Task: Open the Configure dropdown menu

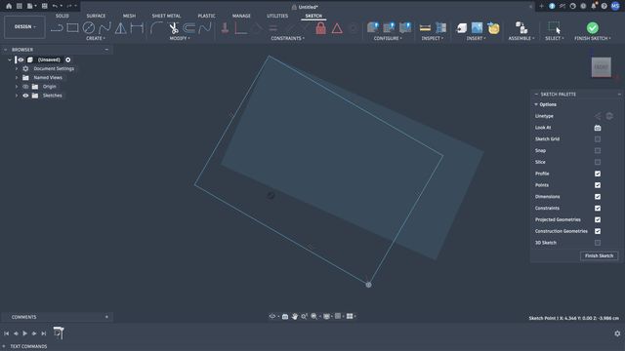Action: [388, 38]
